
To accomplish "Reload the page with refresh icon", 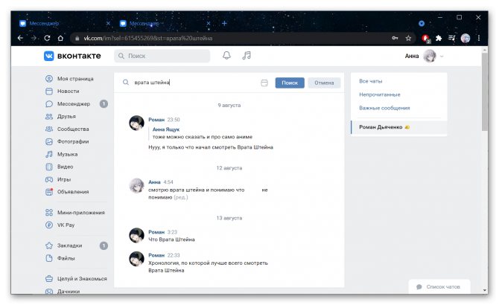I will pos(47,38).
